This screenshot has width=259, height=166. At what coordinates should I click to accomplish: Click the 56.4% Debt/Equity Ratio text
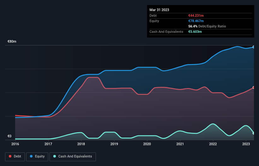pyautogui.click(x=207, y=26)
